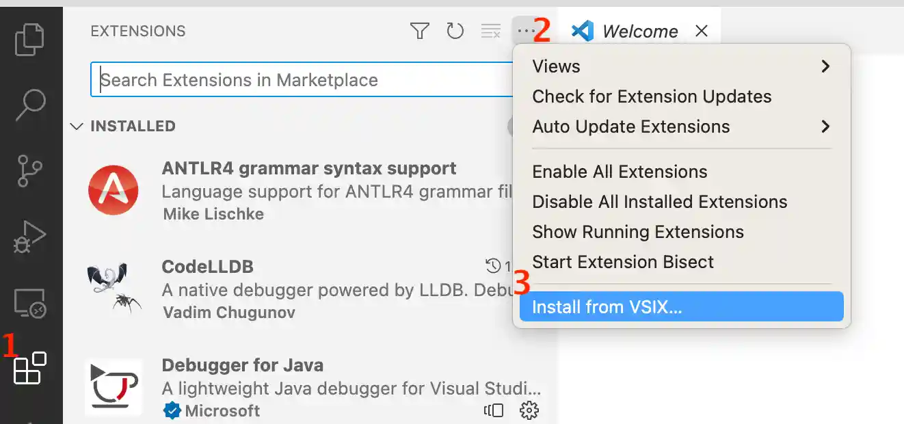Refresh the extensions list
This screenshot has height=424, width=904.
pos(455,31)
